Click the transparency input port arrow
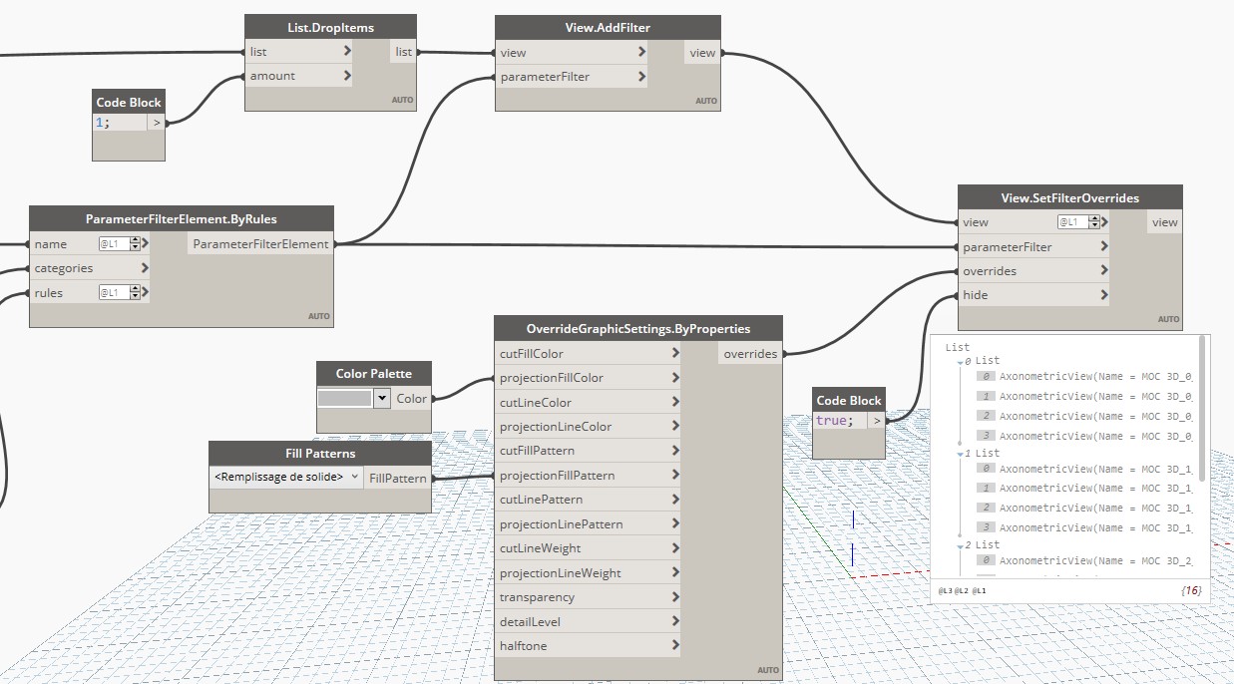Viewport: 1234px width, 684px height. pos(676,596)
